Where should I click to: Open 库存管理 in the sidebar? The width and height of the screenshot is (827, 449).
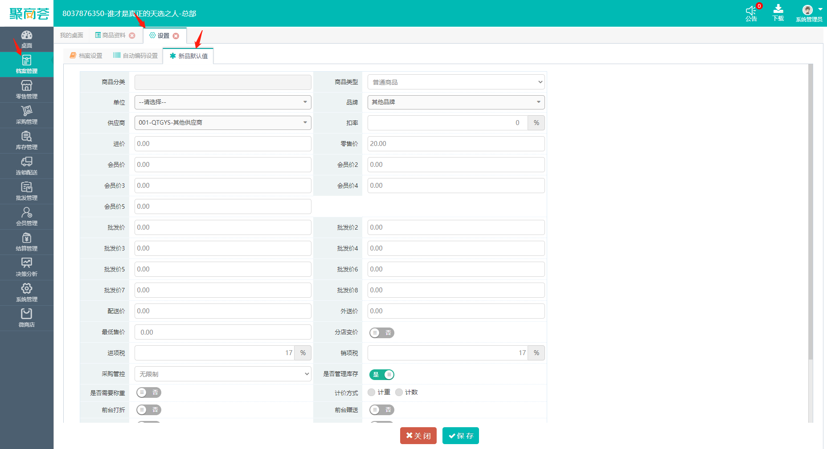tap(27, 141)
